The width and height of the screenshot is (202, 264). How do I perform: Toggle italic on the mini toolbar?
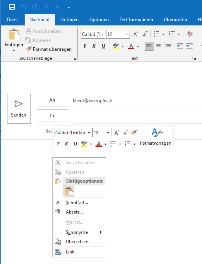[x=67, y=144]
